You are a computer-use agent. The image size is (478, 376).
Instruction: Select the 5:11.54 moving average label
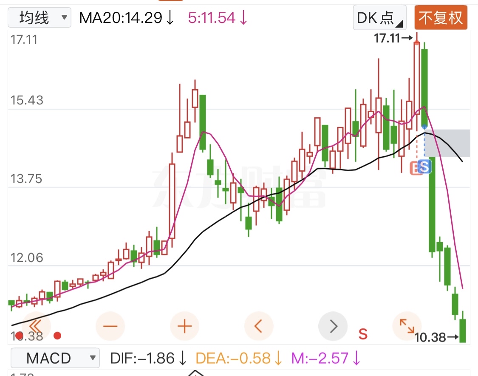coord(218,18)
